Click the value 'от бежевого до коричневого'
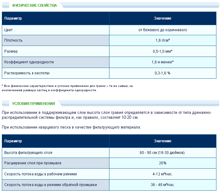Screen dimensions: 221x194 click(163, 30)
